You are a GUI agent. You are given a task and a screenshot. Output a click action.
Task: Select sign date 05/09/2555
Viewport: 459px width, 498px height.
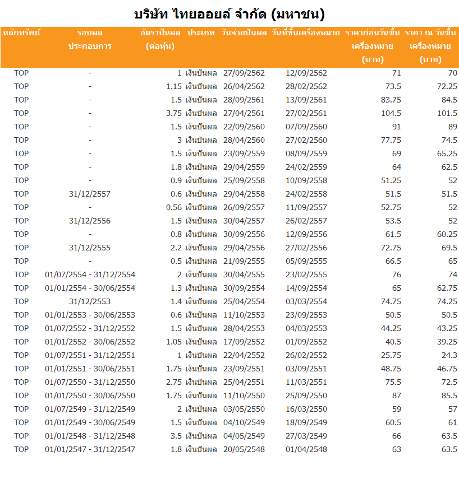306,261
